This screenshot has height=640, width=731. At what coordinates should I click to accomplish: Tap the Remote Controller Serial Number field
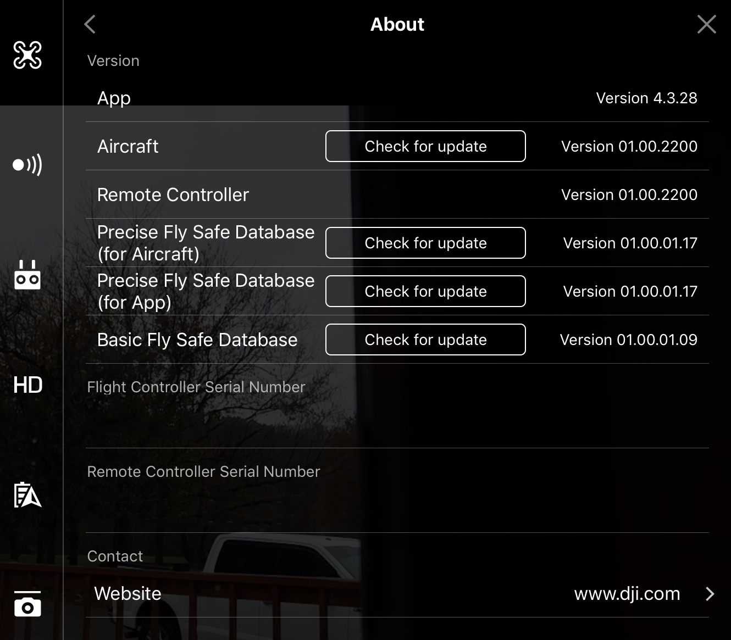point(397,491)
